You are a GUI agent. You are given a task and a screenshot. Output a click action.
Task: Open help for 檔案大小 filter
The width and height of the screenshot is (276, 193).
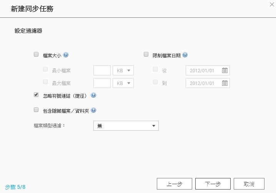coord(66,55)
